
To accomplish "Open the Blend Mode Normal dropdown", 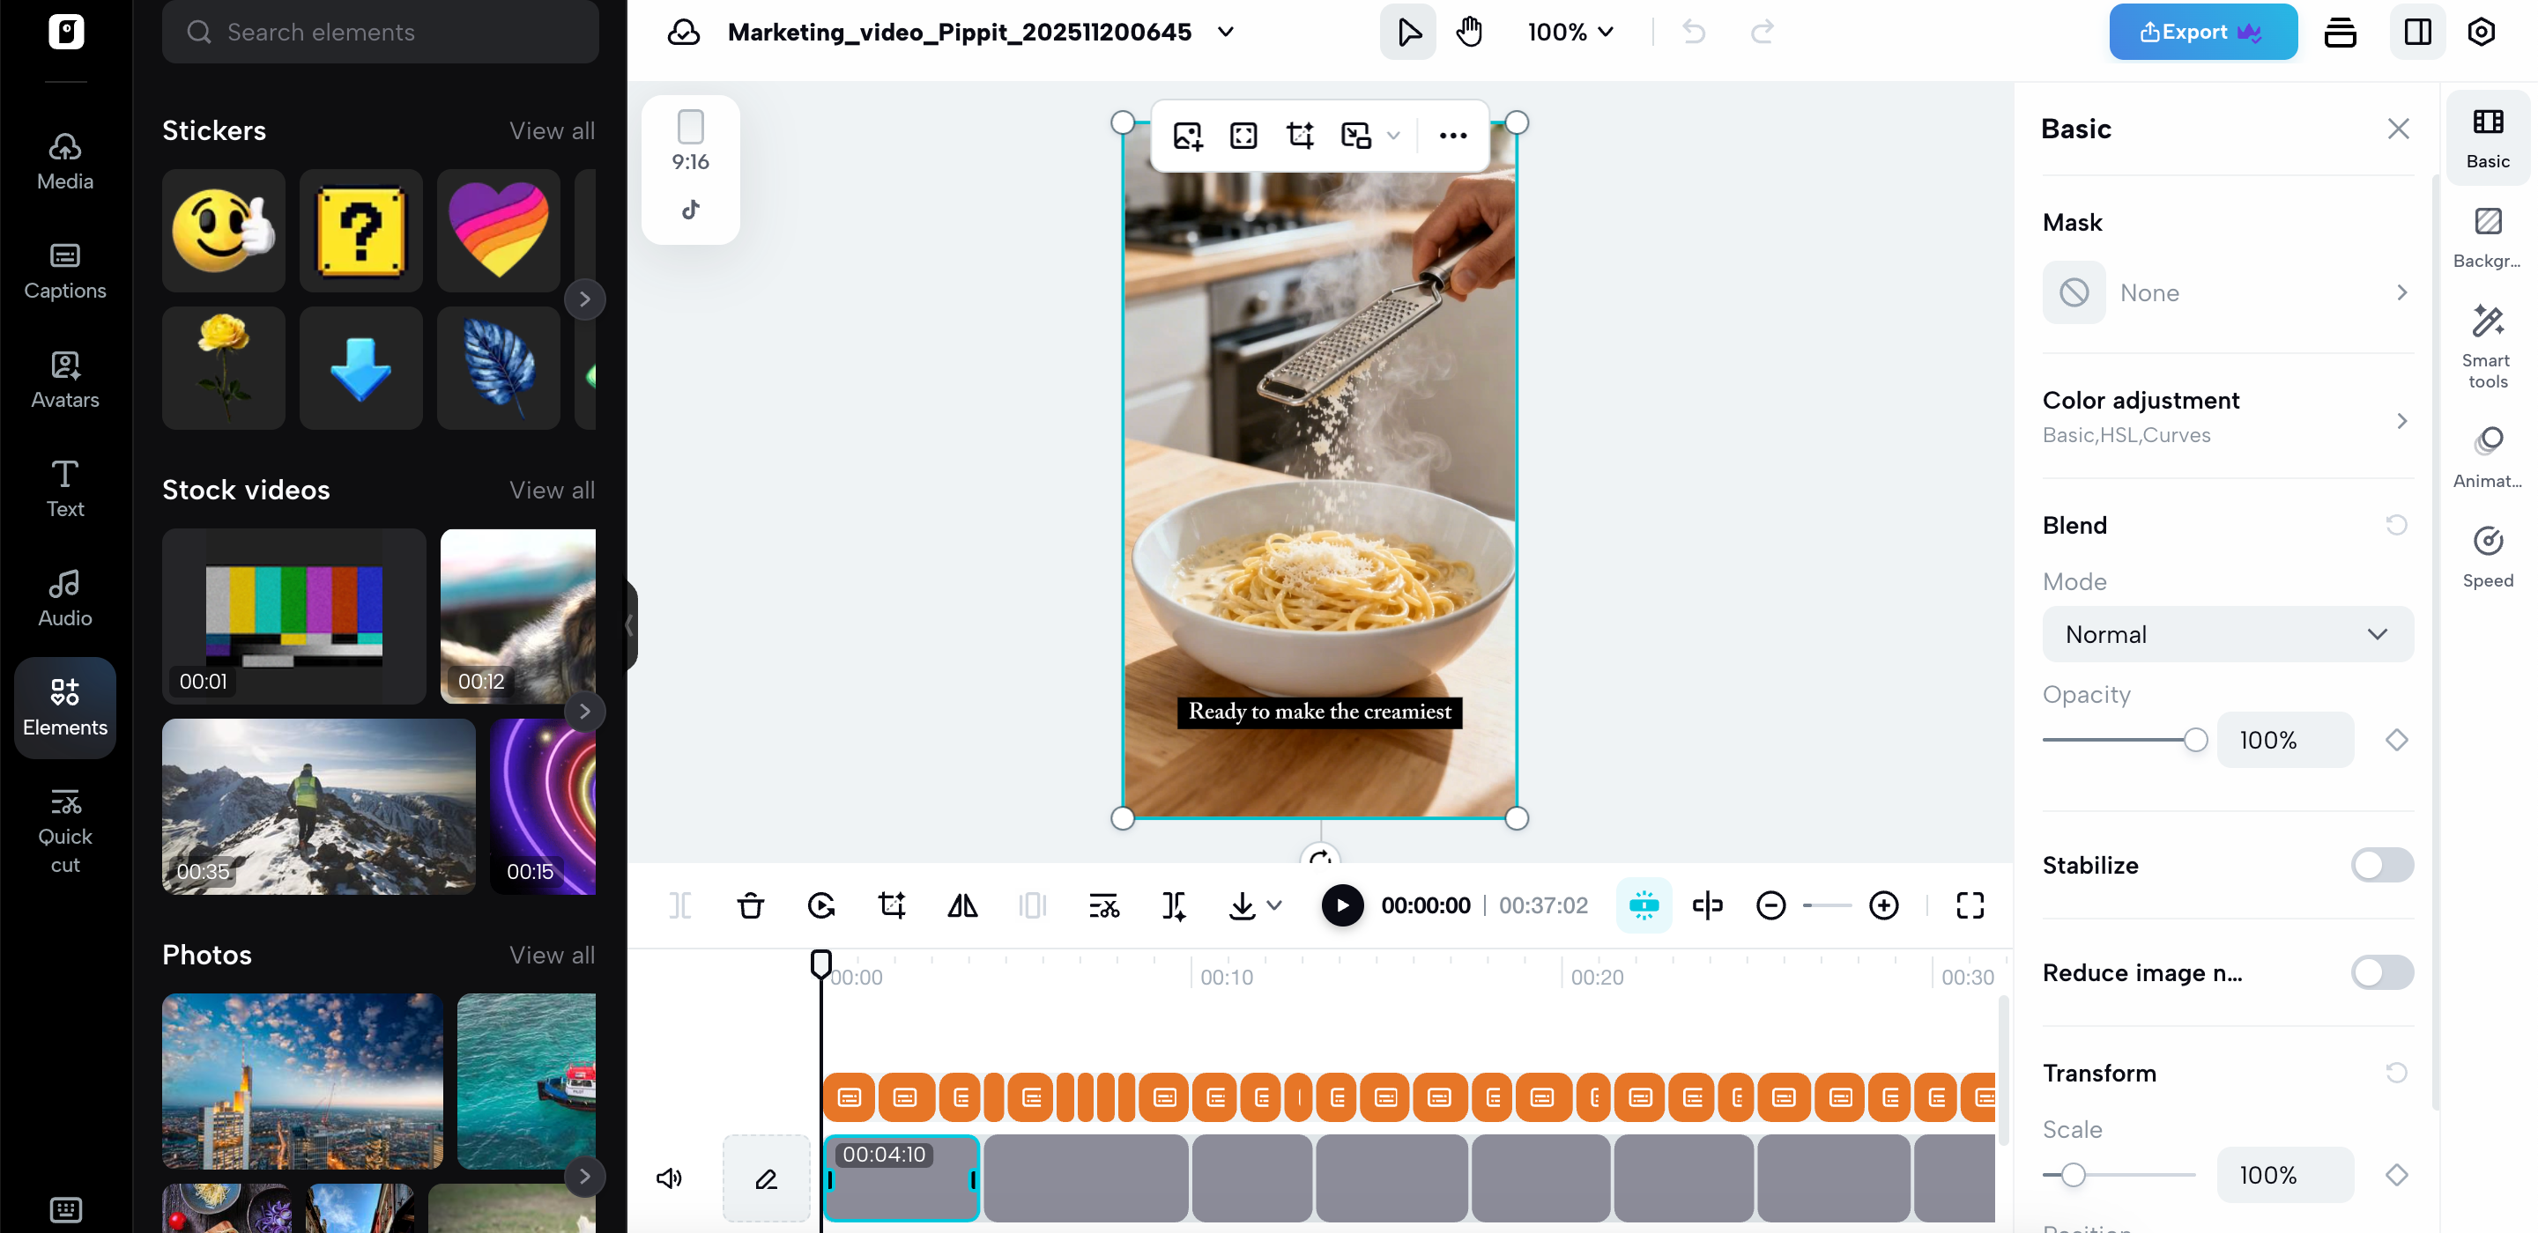I will [x=2227, y=634].
